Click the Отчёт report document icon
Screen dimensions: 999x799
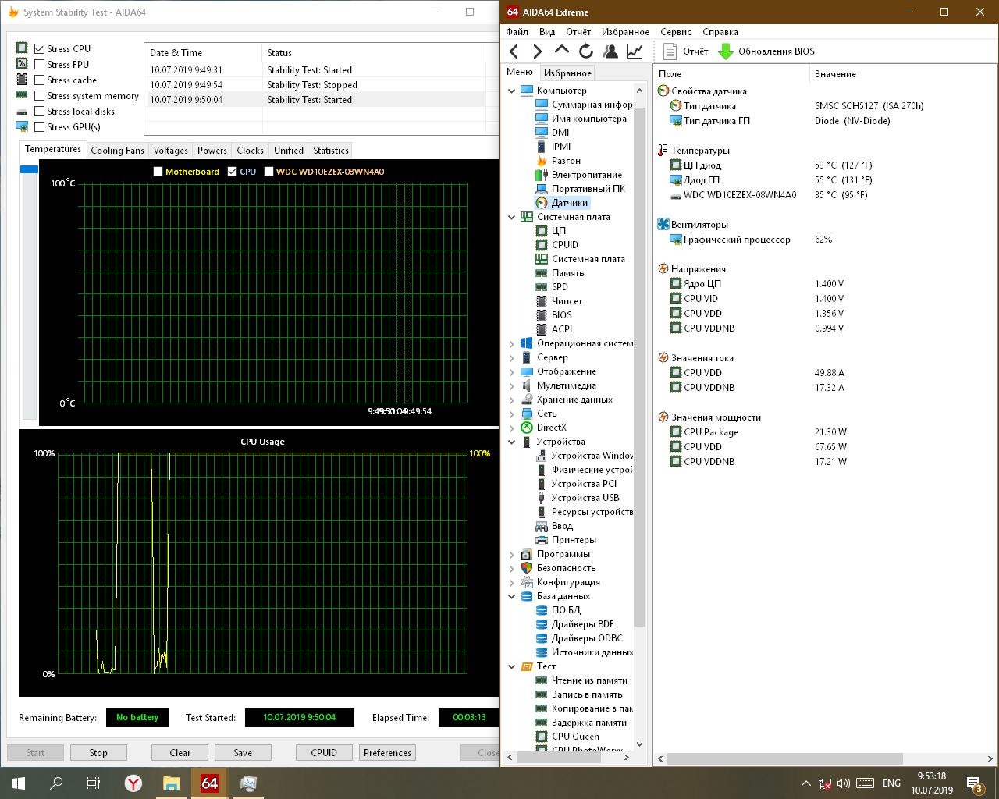click(x=670, y=51)
